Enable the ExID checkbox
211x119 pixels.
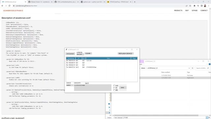pos(114,86)
